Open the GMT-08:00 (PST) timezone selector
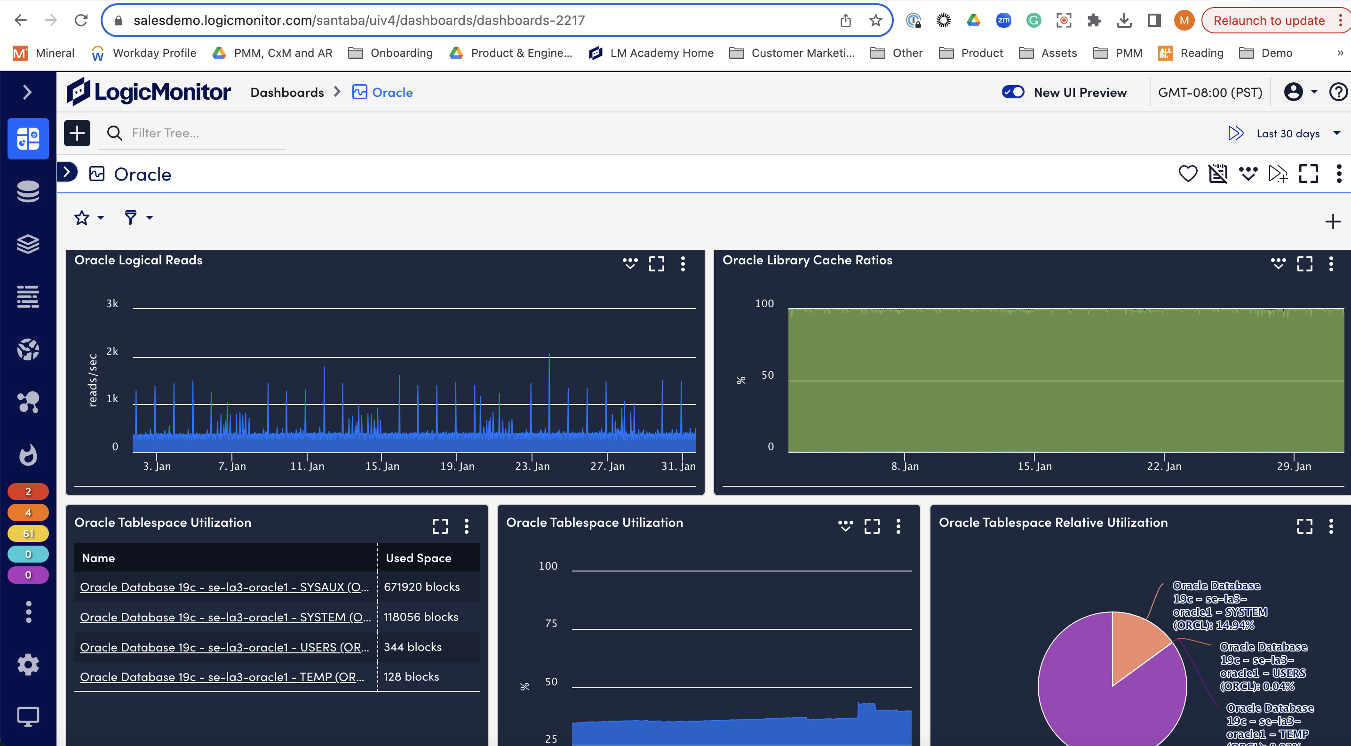Image resolution: width=1351 pixels, height=746 pixels. coord(1210,92)
